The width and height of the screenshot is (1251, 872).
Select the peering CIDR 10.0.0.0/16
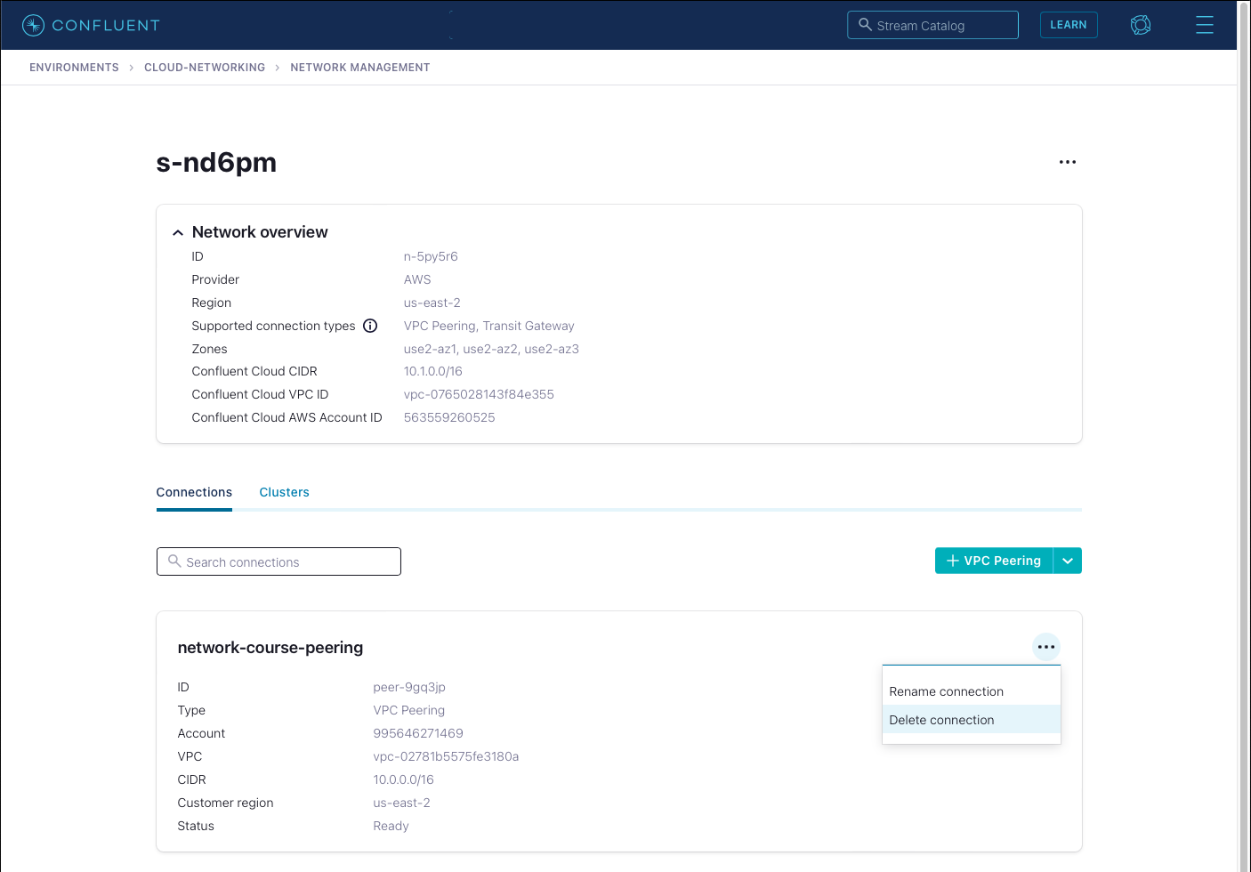[x=404, y=779]
